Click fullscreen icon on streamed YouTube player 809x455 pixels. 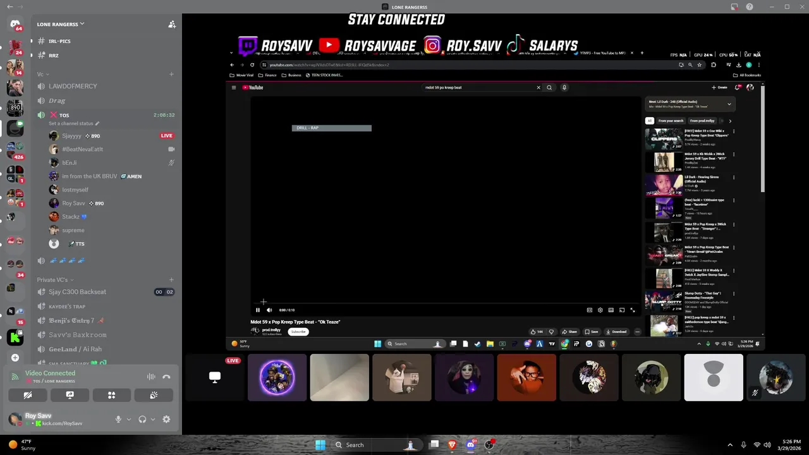coord(633,310)
